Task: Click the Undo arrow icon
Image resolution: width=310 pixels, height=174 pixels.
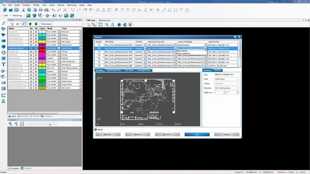Action: (53, 10)
